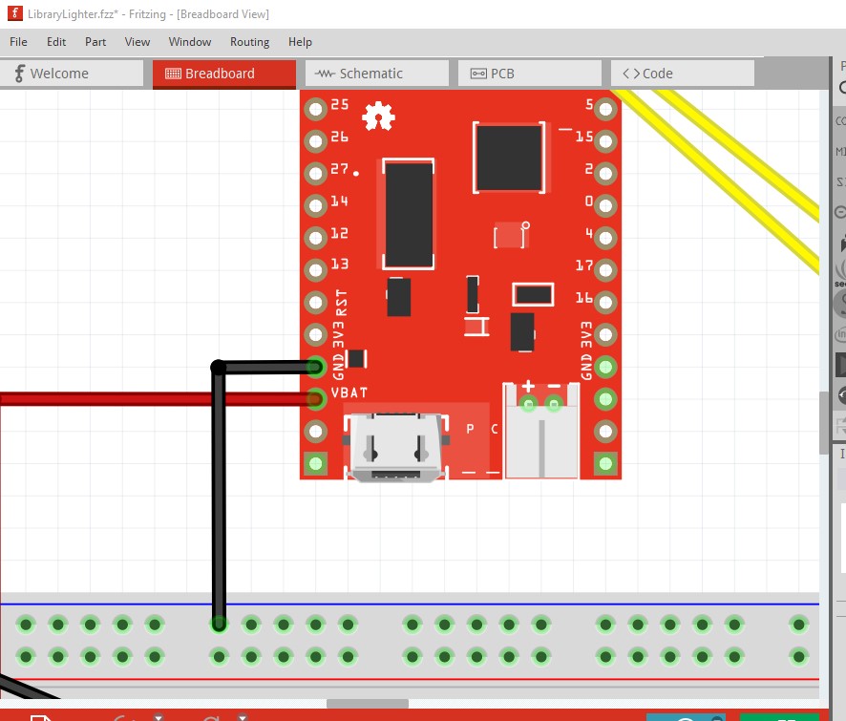Viewport: 846px width, 721px height.
Task: Select the black wire's corner bendpoint
Action: point(218,368)
